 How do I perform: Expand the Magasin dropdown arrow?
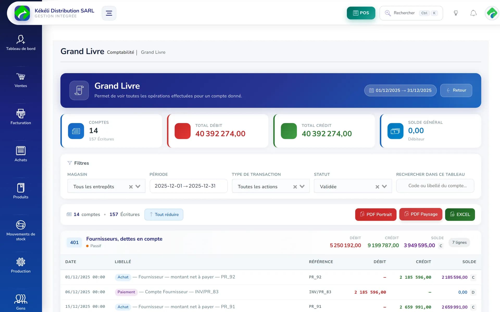(138, 186)
